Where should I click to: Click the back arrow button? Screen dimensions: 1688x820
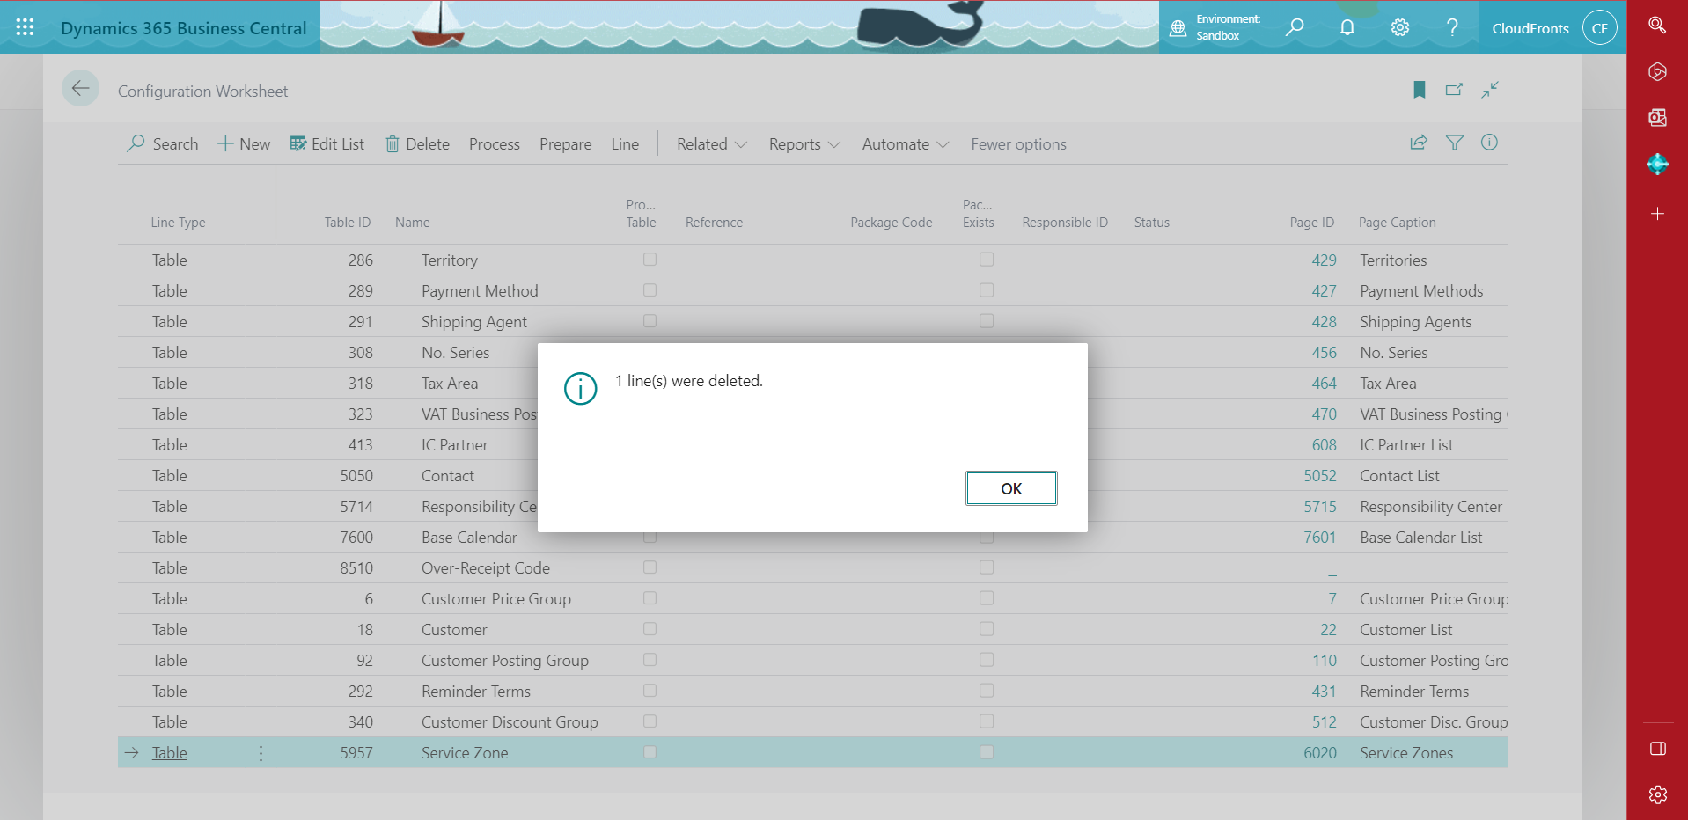pyautogui.click(x=80, y=89)
